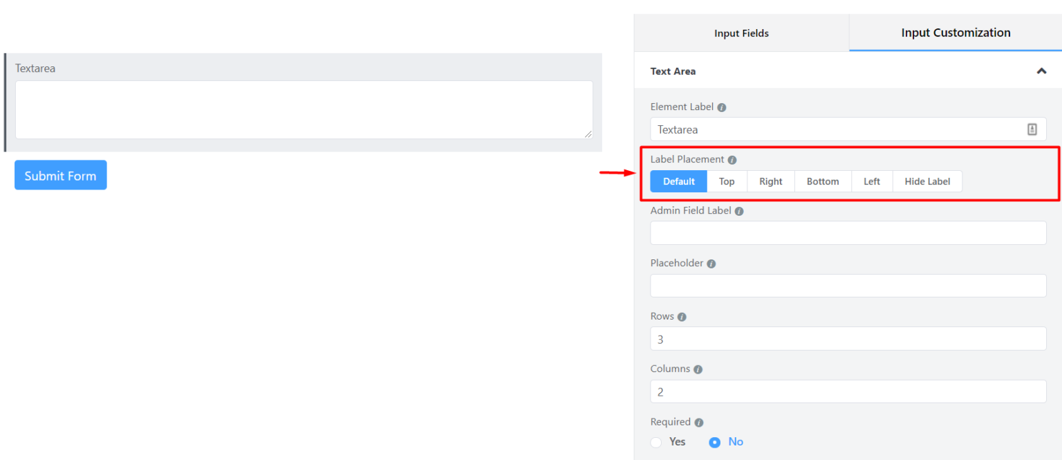Viewport: 1062px width, 460px height.
Task: Open the tooltip icon beside Element Label
Action: coord(722,107)
